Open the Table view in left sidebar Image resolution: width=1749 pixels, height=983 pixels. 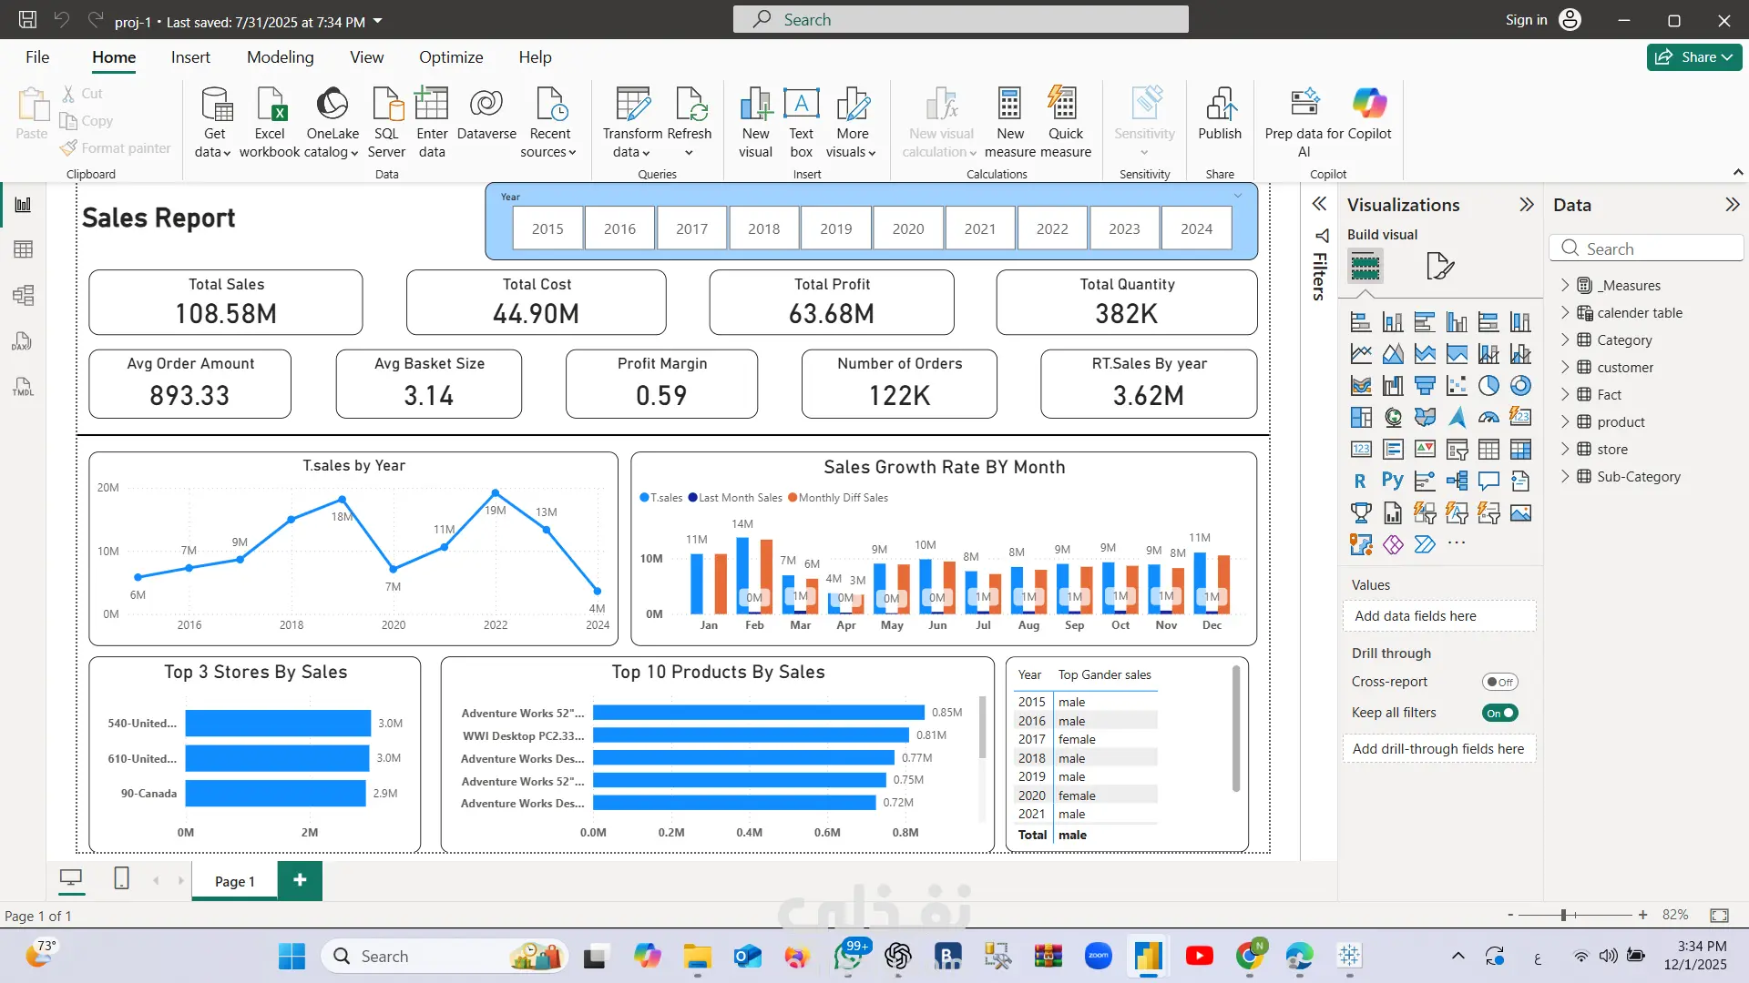click(24, 249)
